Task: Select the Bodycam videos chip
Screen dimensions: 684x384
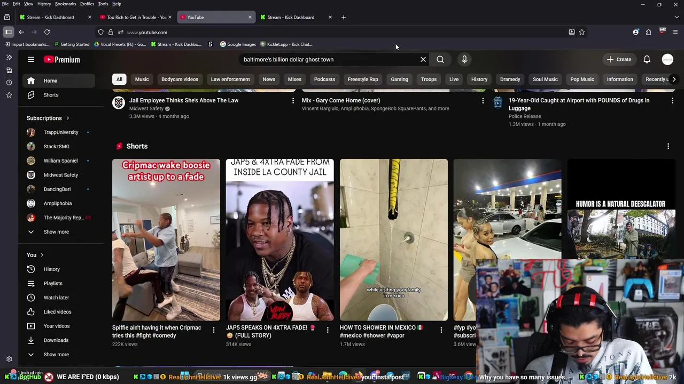Action: [x=180, y=79]
